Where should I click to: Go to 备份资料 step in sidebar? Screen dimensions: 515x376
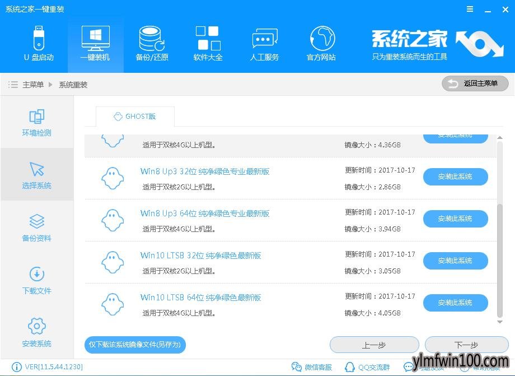pos(36,228)
